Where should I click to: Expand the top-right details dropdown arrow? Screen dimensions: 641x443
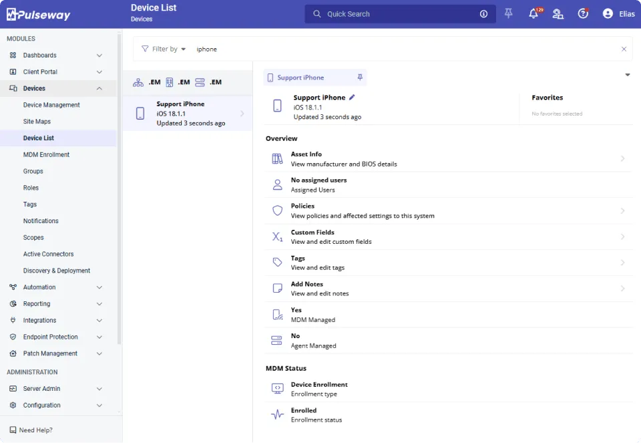coord(627,75)
